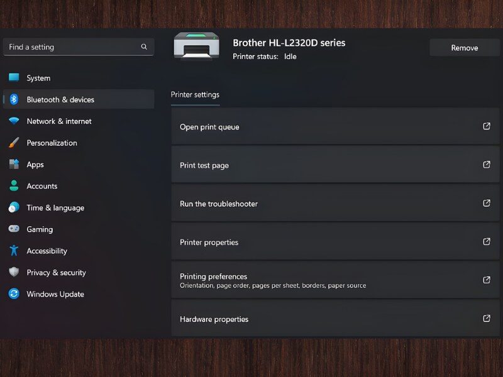Remove the Brother HL-L2320D printer
This screenshot has height=377, width=503.
point(464,48)
